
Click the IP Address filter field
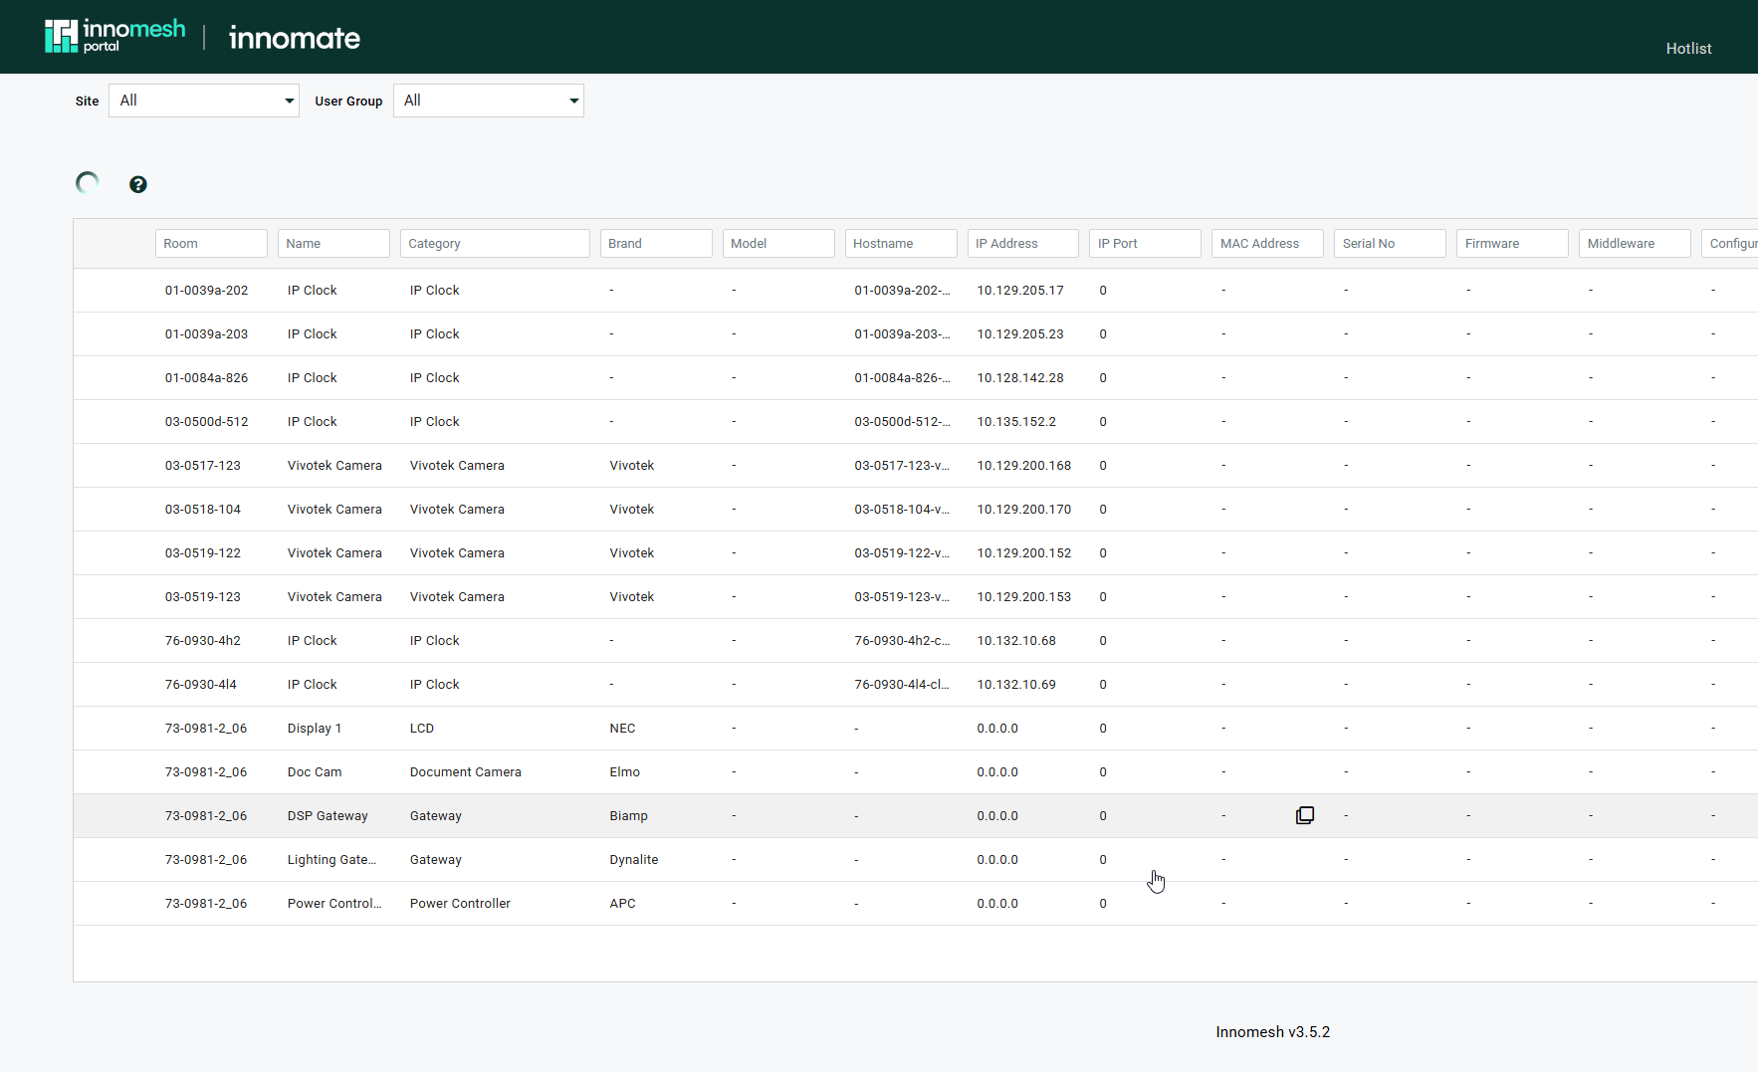pos(1023,243)
